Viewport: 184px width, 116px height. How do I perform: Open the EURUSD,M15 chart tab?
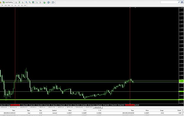click(79, 107)
